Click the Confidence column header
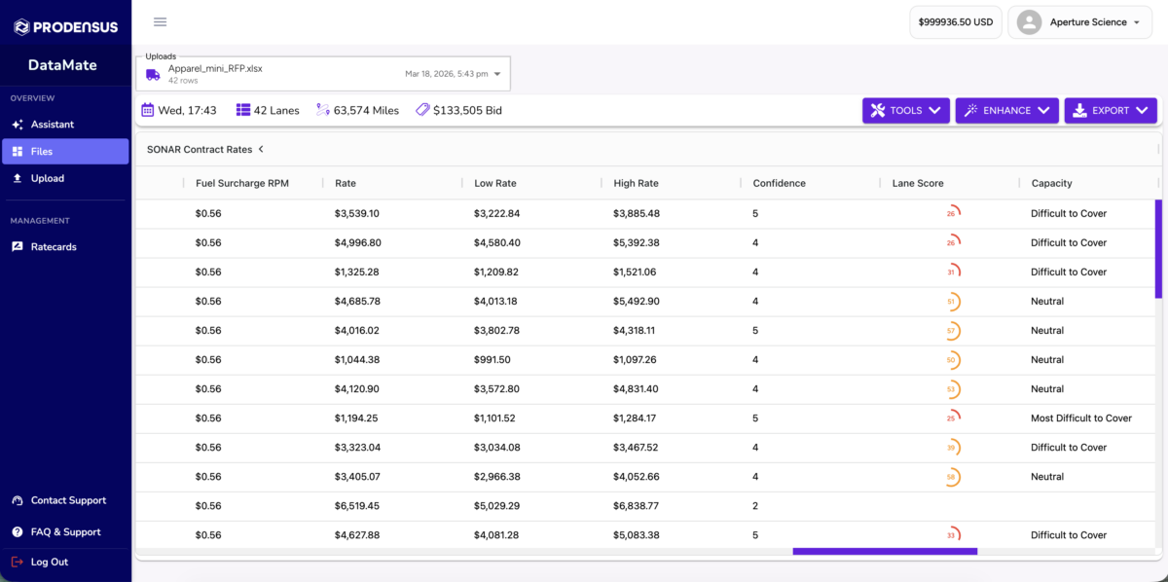1168x582 pixels. point(779,183)
